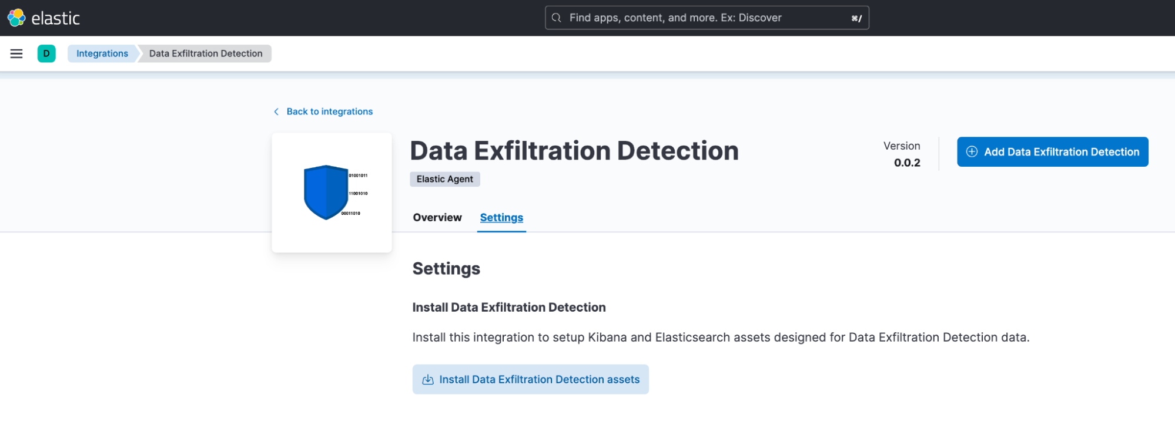Focus the Find apps, content search field
This screenshot has height=432, width=1175.
[x=707, y=18]
